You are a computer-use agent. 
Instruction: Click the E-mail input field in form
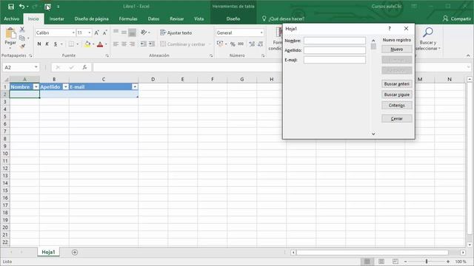tap(335, 60)
